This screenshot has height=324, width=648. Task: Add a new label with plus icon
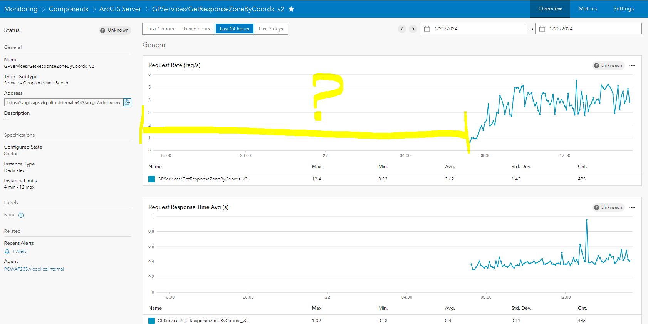tap(21, 215)
